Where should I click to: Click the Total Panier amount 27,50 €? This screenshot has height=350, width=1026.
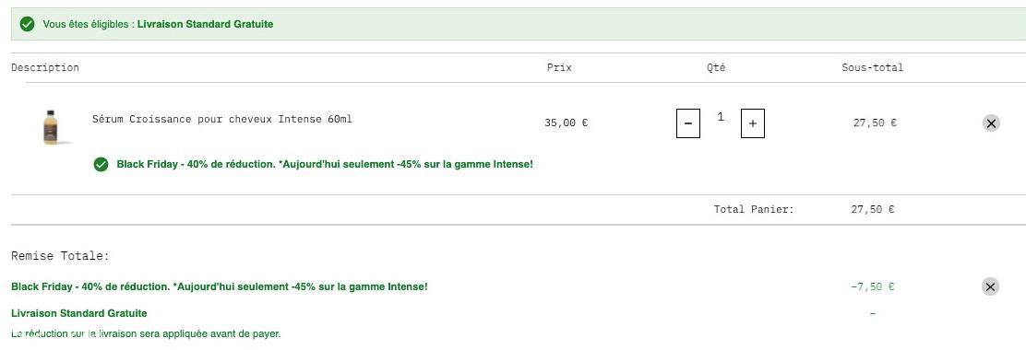tap(872, 209)
